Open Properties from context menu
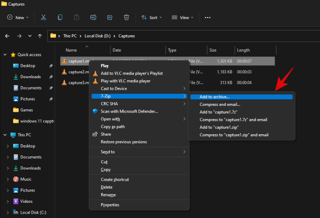 [x=110, y=205]
